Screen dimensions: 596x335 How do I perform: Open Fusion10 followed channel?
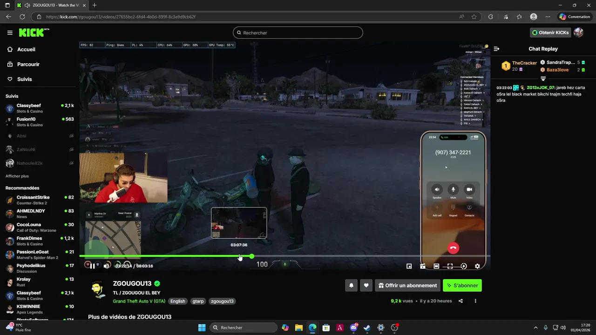40,122
